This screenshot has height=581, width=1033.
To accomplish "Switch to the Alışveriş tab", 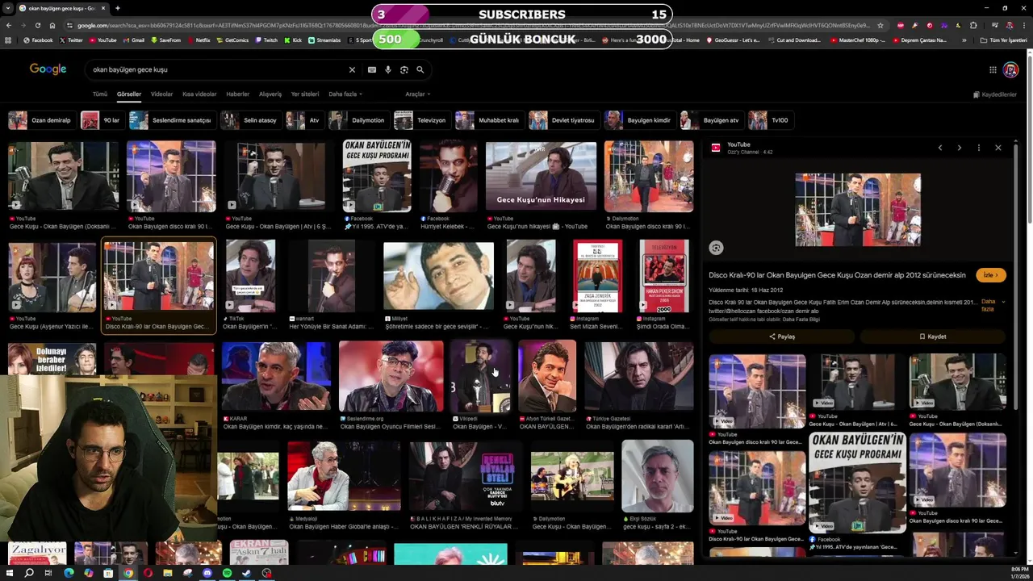I will point(270,94).
